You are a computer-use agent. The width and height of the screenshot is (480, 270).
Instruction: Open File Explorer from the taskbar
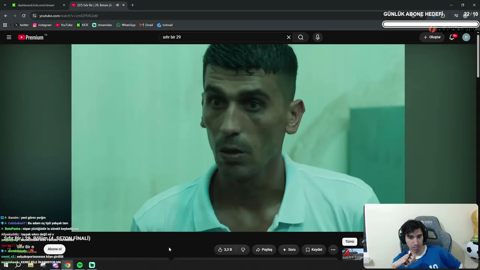30,265
